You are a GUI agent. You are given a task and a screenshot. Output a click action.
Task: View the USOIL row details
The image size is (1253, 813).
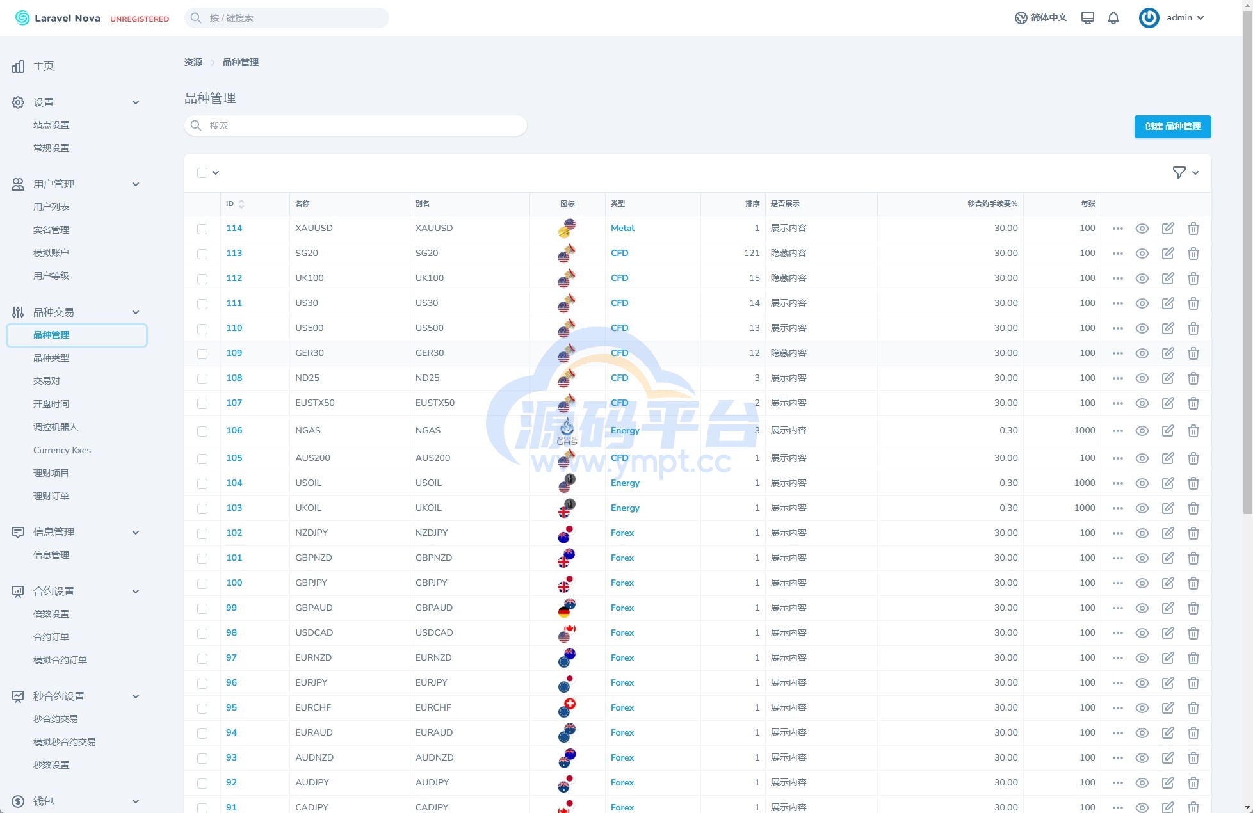pyautogui.click(x=1142, y=483)
